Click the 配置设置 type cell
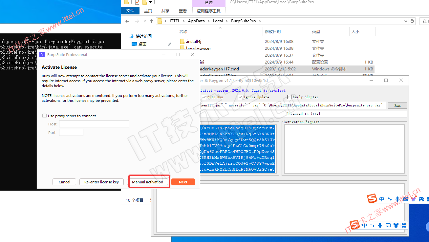429x242 pixels. (x=320, y=62)
